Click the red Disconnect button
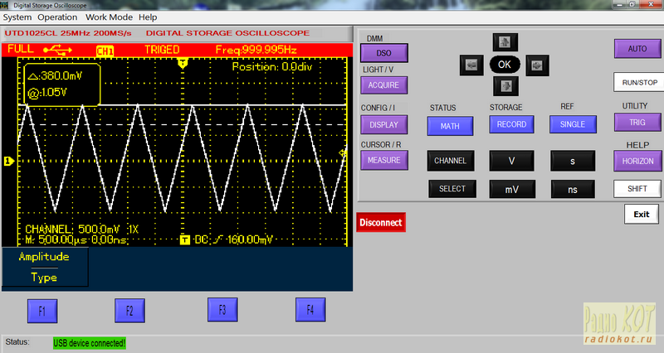Image resolution: width=664 pixels, height=353 pixels. pos(381,222)
